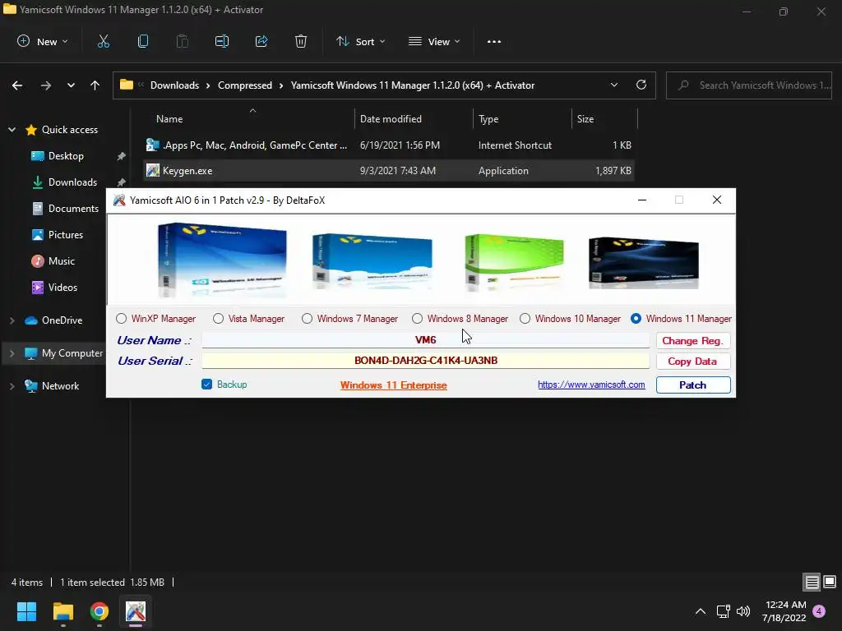
Task: Go back with the left arrow
Action: point(17,85)
